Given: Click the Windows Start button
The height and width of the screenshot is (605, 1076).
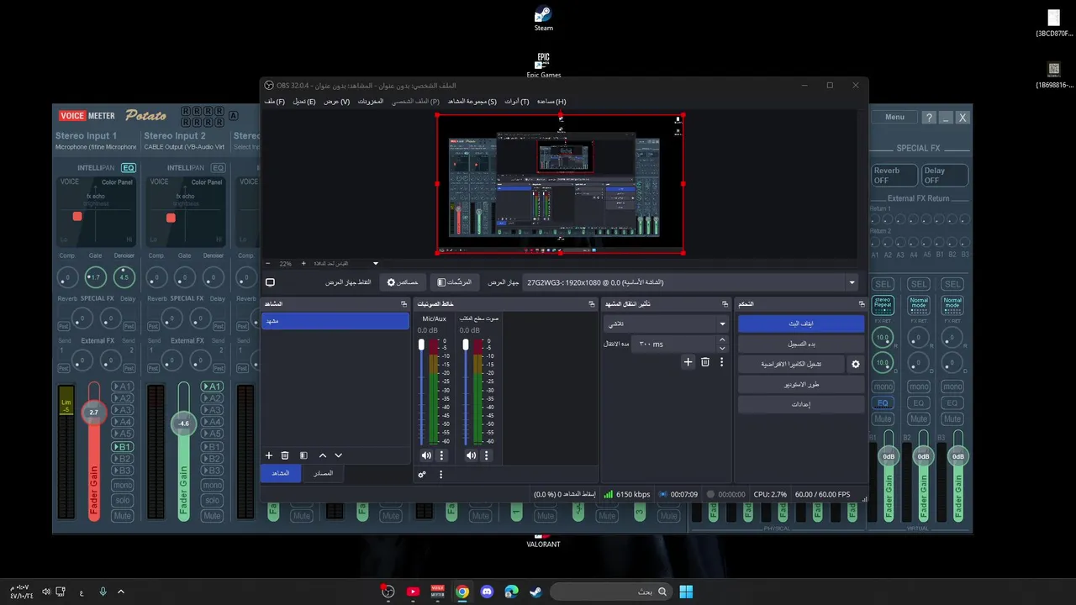Looking at the screenshot, I should [x=686, y=592].
